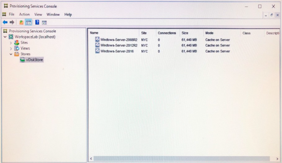Click the vDiskStore store icon
The width and height of the screenshot is (282, 163).
pyautogui.click(x=22, y=60)
